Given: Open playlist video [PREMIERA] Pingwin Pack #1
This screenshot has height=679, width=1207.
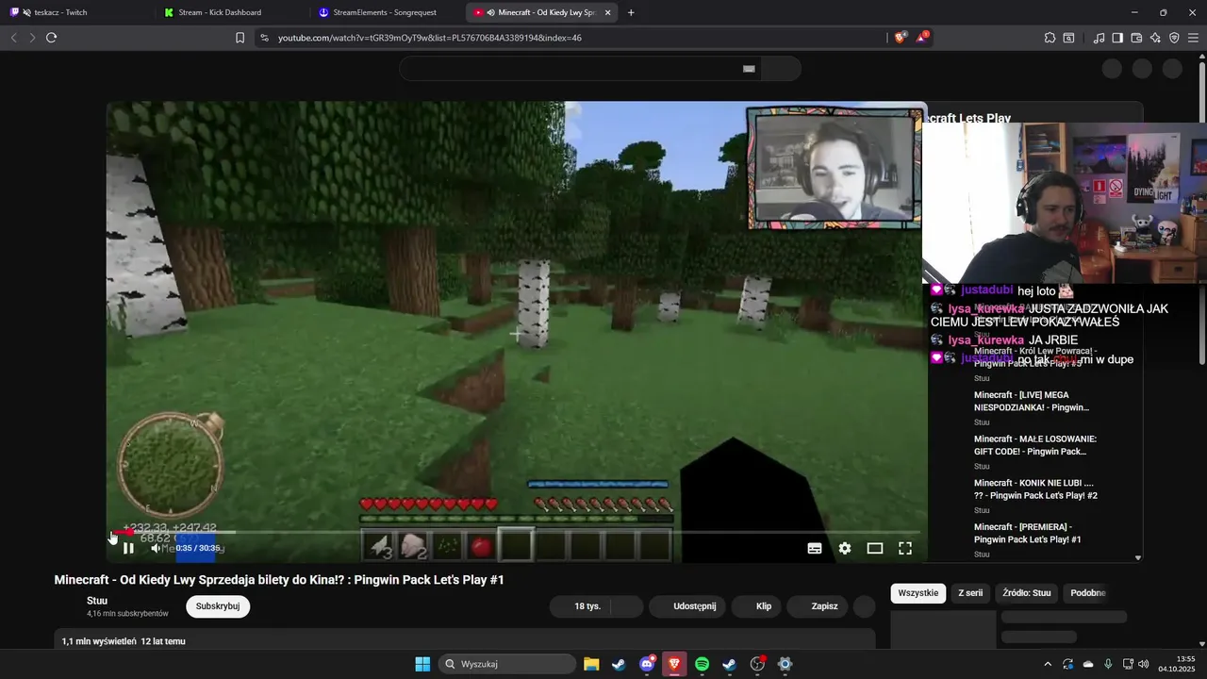Looking at the screenshot, I should pyautogui.click(x=1027, y=533).
